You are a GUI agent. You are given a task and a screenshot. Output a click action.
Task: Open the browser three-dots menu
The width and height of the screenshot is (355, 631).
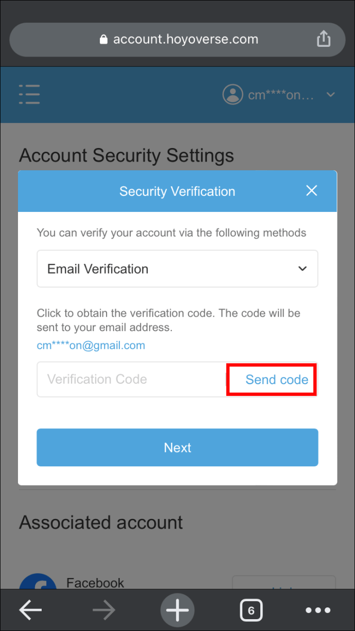point(318,610)
